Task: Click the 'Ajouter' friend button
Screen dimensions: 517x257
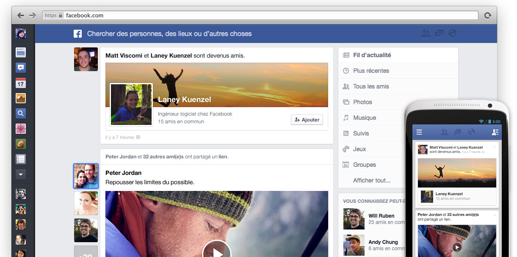Action: (x=307, y=120)
